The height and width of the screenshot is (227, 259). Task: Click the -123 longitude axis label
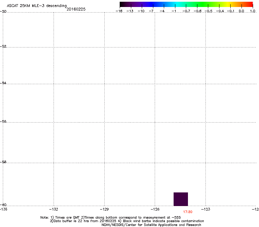point(206,209)
